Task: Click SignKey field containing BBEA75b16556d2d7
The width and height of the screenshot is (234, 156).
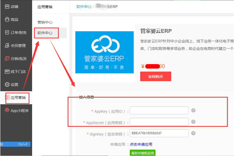Action: point(159,133)
